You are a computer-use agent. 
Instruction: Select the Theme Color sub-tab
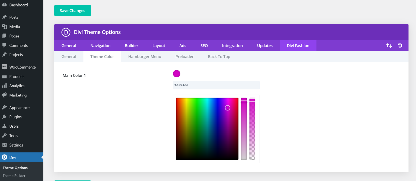[x=102, y=57]
